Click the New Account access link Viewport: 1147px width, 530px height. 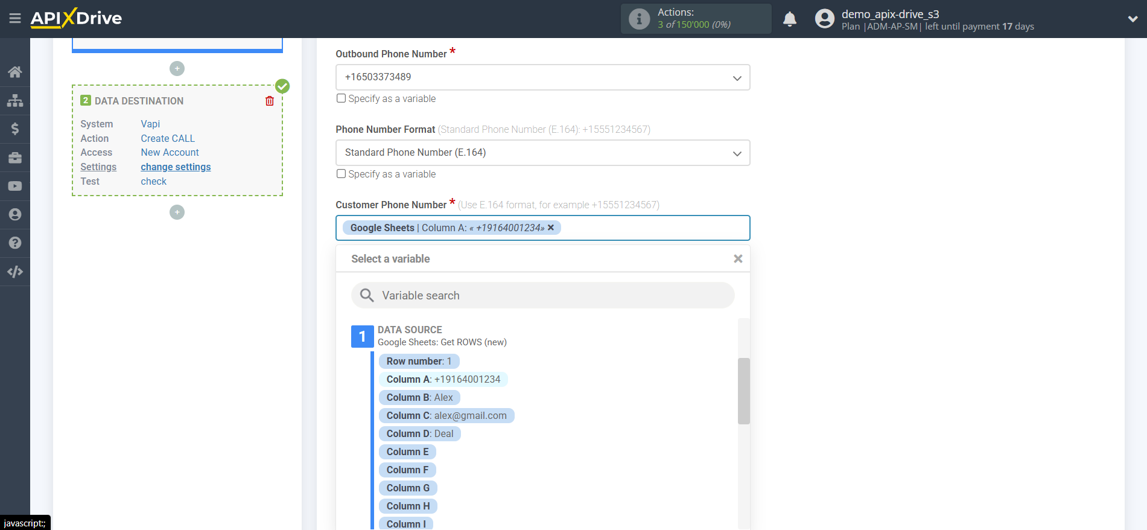pyautogui.click(x=170, y=153)
